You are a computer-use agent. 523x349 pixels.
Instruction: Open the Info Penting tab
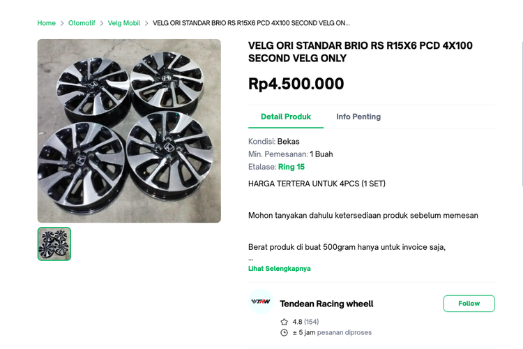(x=358, y=117)
